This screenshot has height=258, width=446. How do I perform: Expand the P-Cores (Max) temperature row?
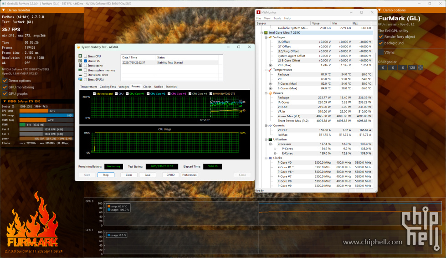pos(271,83)
